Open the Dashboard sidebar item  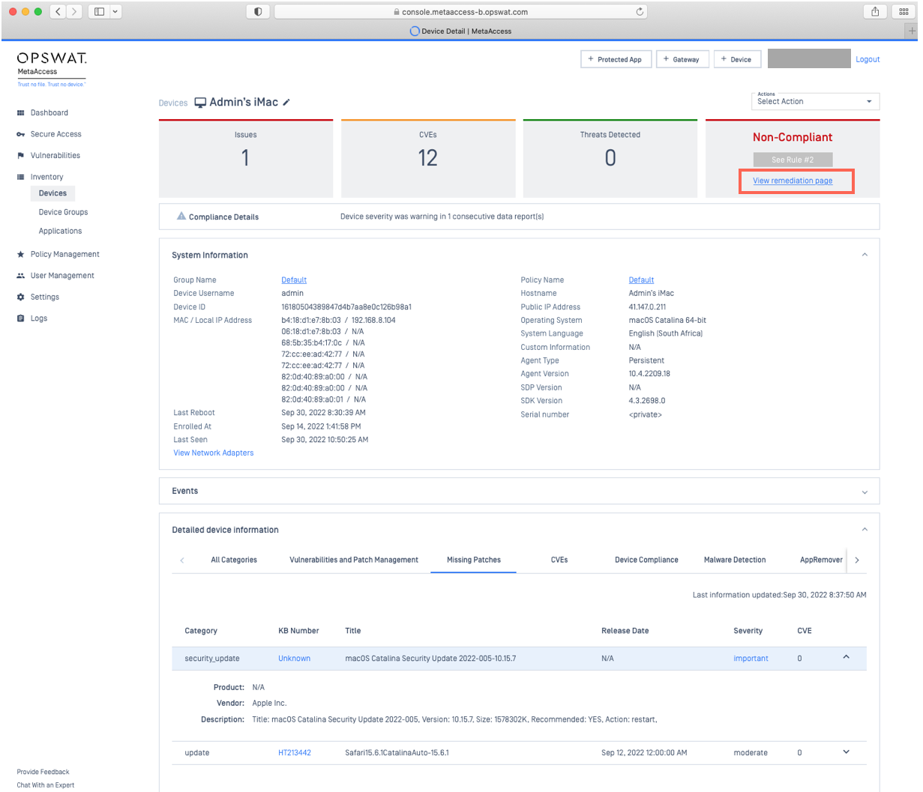point(49,112)
